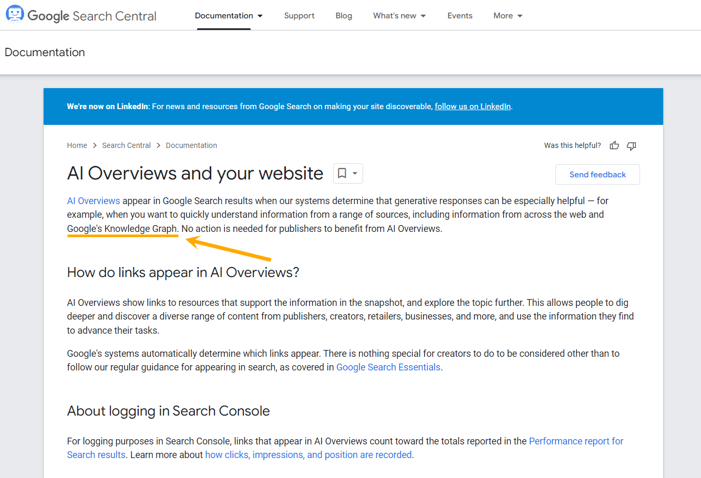Expand the bookmark options arrow beside the title
The image size is (701, 478).
tap(354, 173)
